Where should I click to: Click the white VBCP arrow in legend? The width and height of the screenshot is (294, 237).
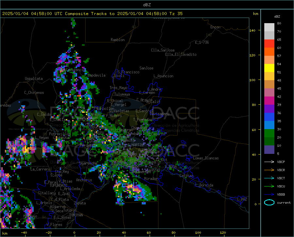point(269,162)
